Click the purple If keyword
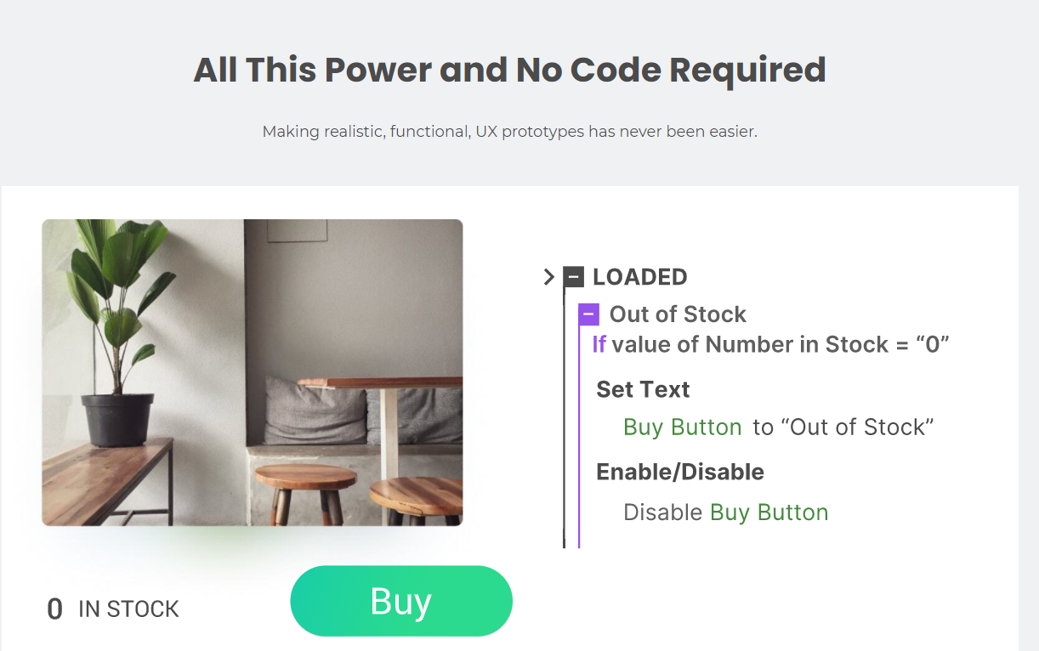 pyautogui.click(x=599, y=344)
